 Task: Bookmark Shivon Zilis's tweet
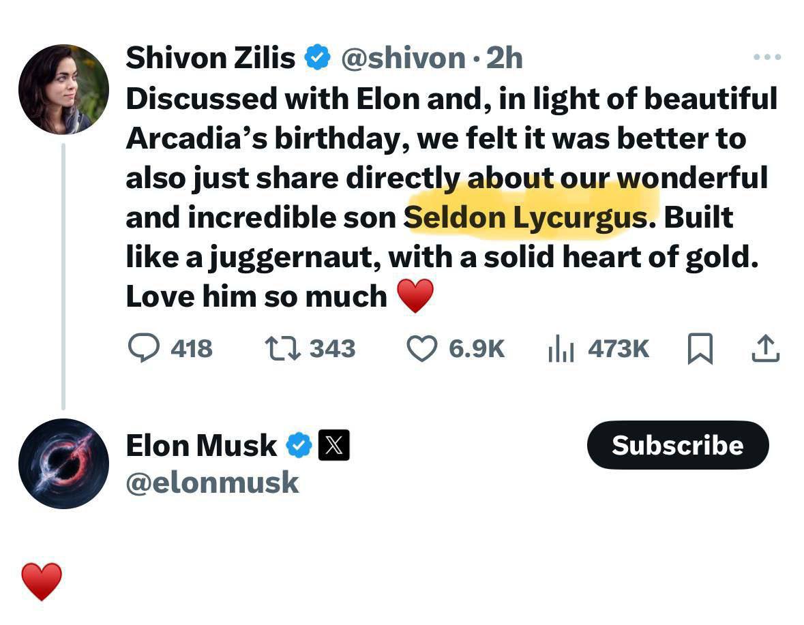(x=700, y=349)
